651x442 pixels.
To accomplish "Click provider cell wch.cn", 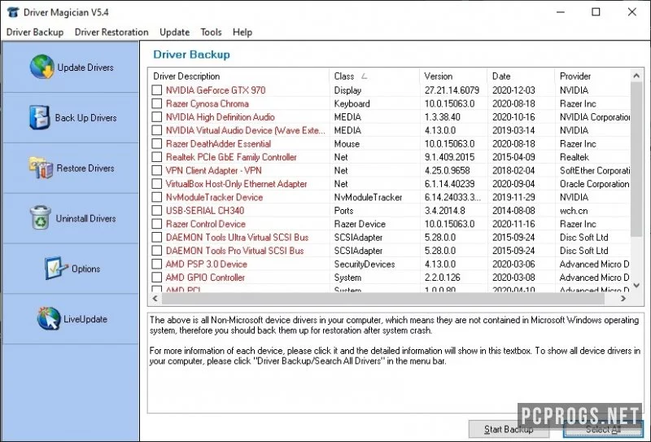I will 574,211.
